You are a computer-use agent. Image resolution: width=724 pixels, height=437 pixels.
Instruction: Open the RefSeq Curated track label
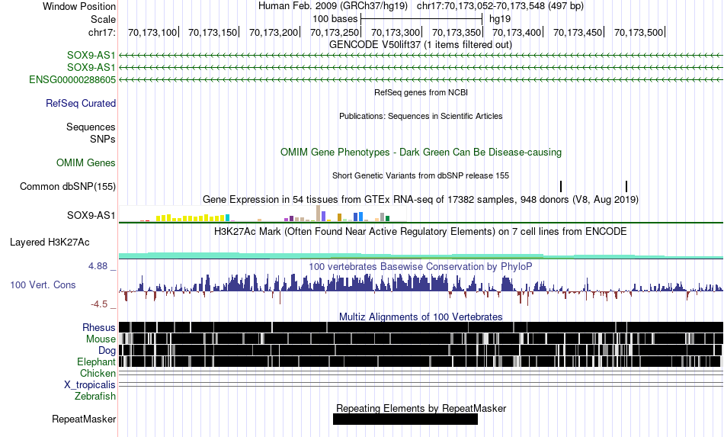pyautogui.click(x=81, y=104)
